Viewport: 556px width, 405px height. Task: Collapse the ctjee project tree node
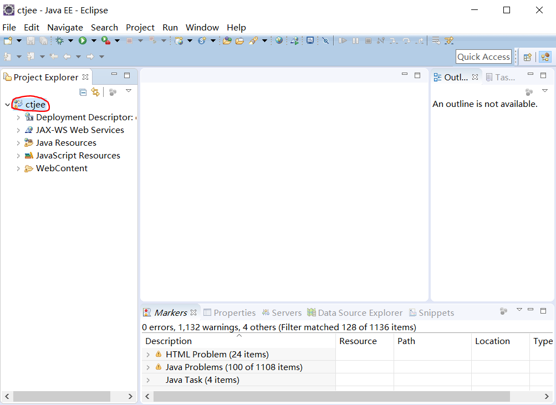(x=7, y=105)
